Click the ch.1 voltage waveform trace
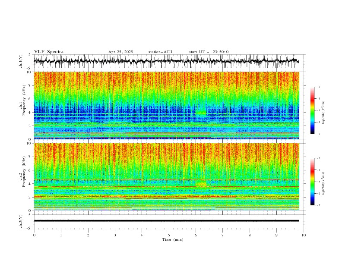 point(166,61)
